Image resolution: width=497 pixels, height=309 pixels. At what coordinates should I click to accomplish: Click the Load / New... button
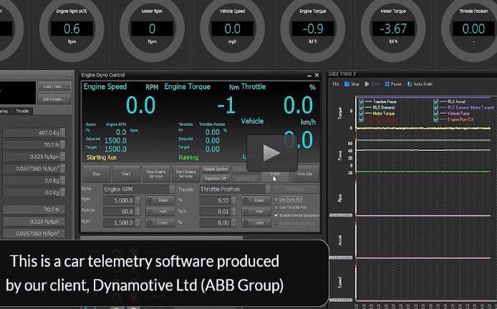click(x=54, y=87)
